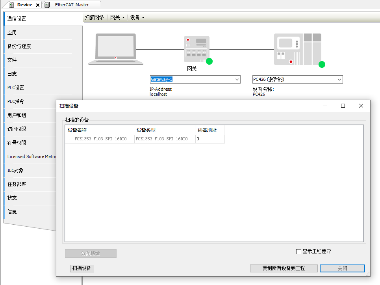View the 状态 side tab
This screenshot has height=285, width=380.
pyautogui.click(x=31, y=198)
